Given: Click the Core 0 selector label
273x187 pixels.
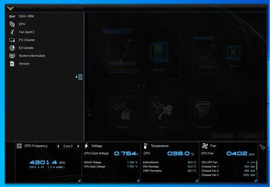Looking at the screenshot, I should point(68,146).
